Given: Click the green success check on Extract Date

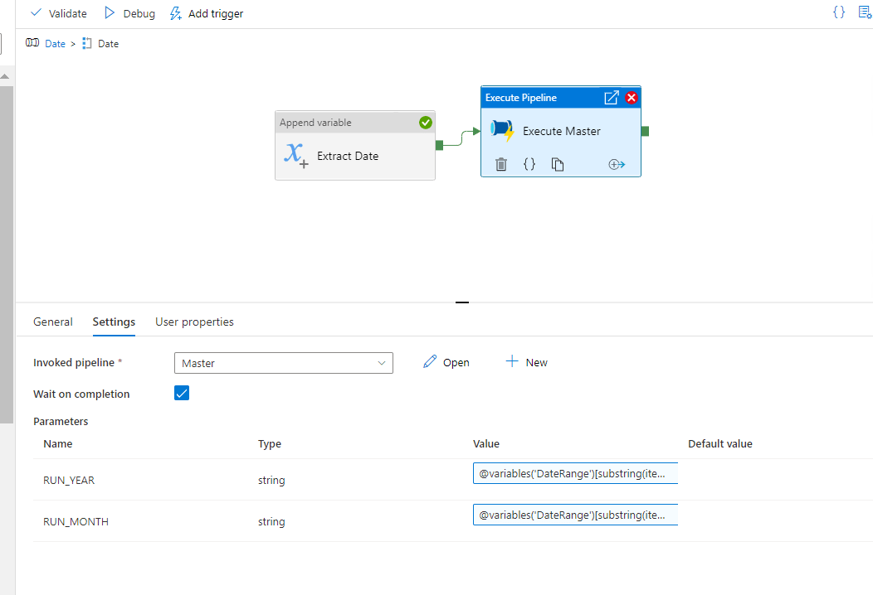Looking at the screenshot, I should point(426,122).
